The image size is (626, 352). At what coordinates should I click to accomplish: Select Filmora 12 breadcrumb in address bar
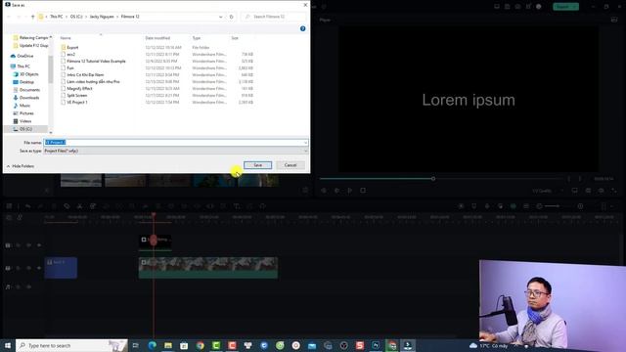tap(130, 17)
